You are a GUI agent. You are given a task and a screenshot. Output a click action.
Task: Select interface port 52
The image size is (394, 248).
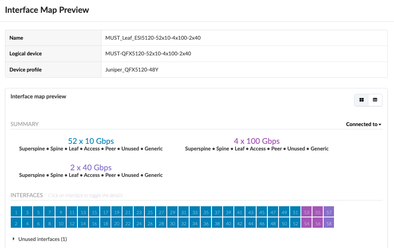(x=295, y=223)
